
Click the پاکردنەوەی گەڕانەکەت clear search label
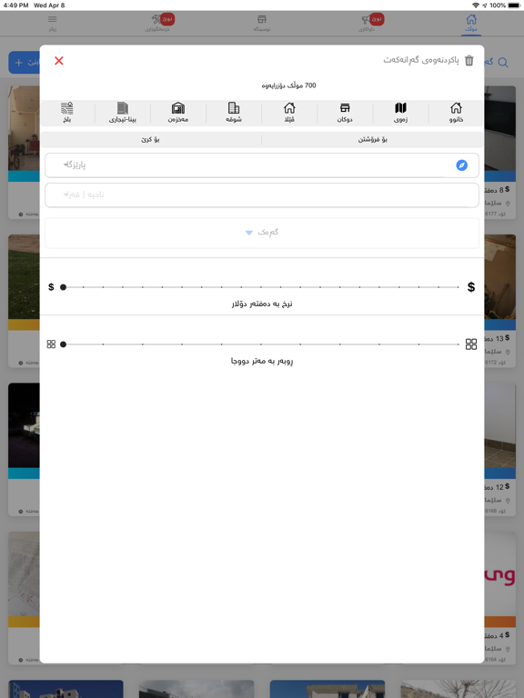[421, 60]
